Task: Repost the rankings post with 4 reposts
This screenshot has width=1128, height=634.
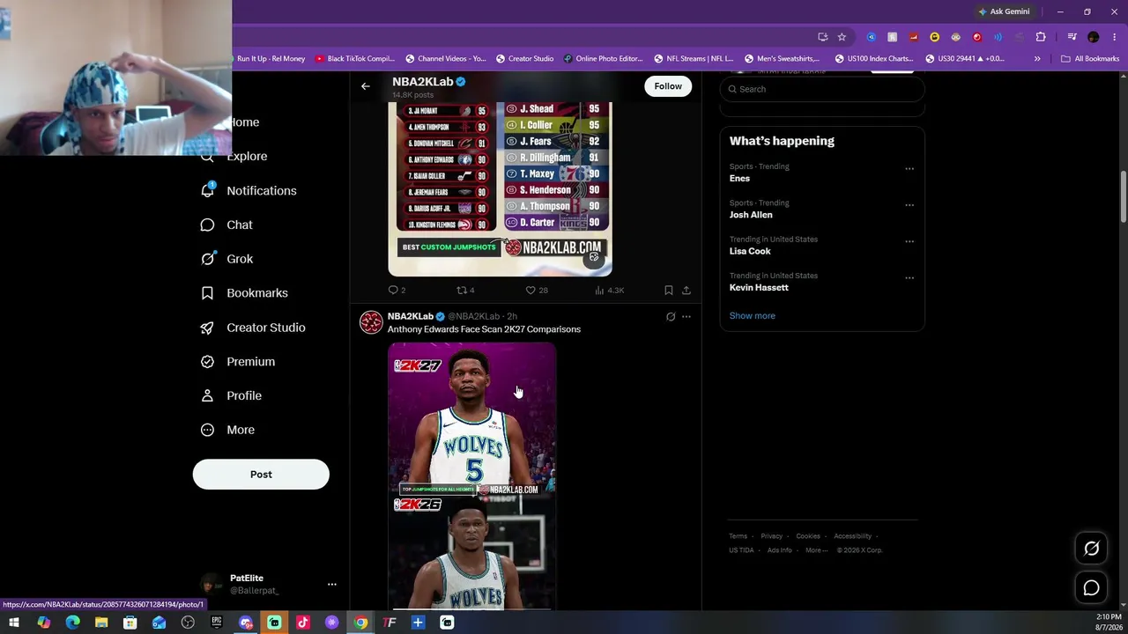Action: (x=465, y=290)
